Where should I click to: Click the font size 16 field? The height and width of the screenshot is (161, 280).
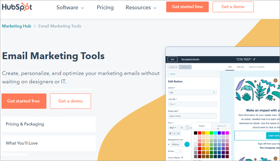coord(182,127)
